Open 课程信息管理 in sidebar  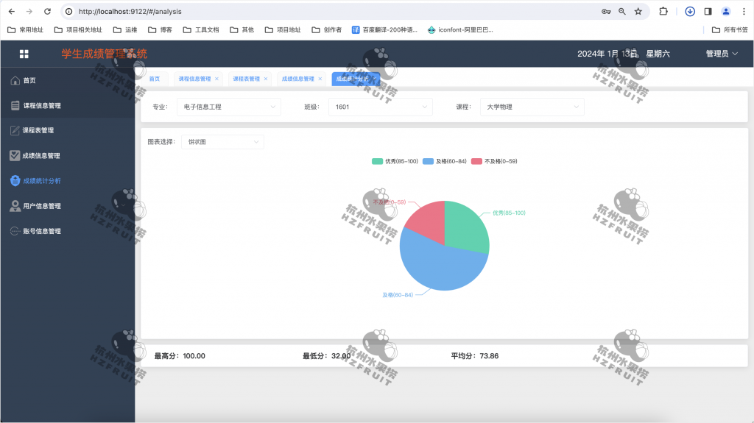[67, 105]
